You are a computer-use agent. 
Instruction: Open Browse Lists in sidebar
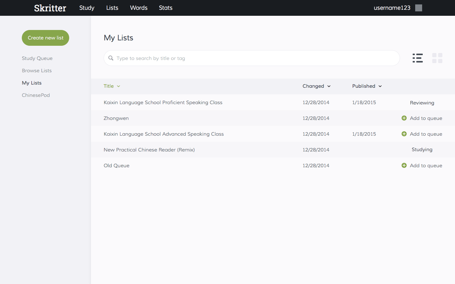pyautogui.click(x=37, y=71)
